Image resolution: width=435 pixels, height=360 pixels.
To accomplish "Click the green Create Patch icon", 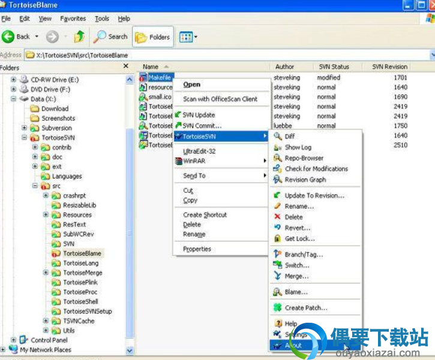I will pos(277,308).
